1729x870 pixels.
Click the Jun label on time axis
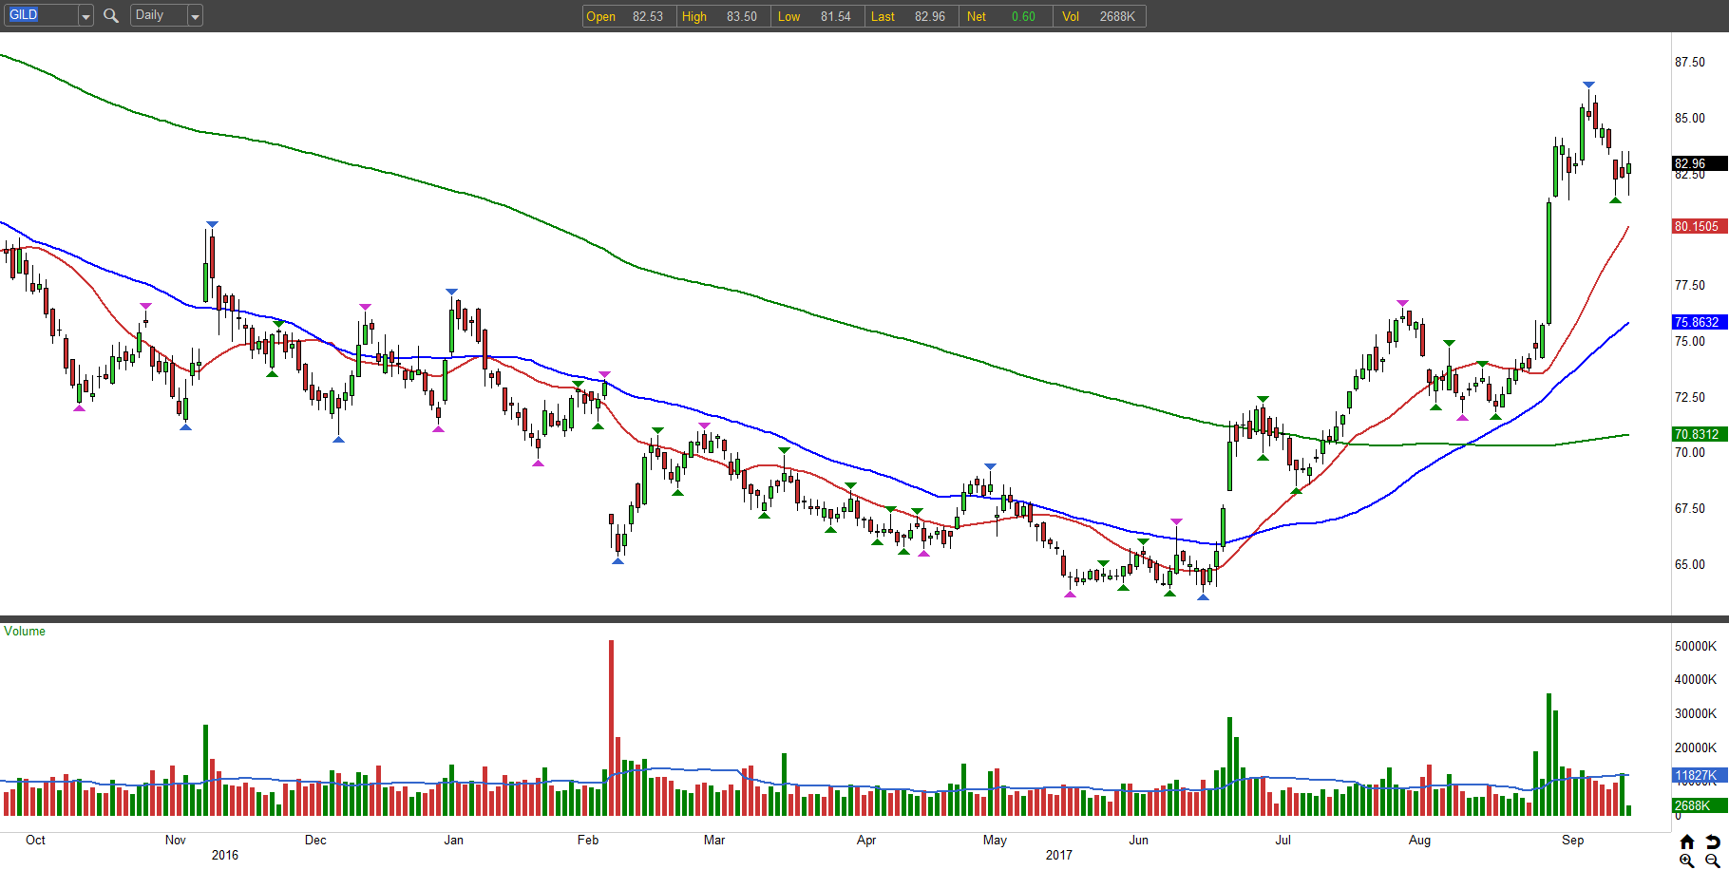coord(1138,840)
